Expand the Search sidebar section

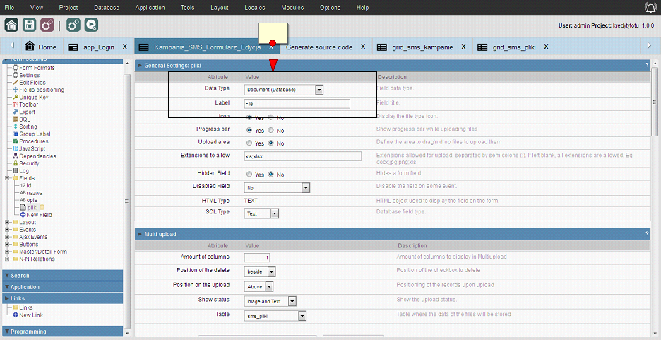(62, 276)
